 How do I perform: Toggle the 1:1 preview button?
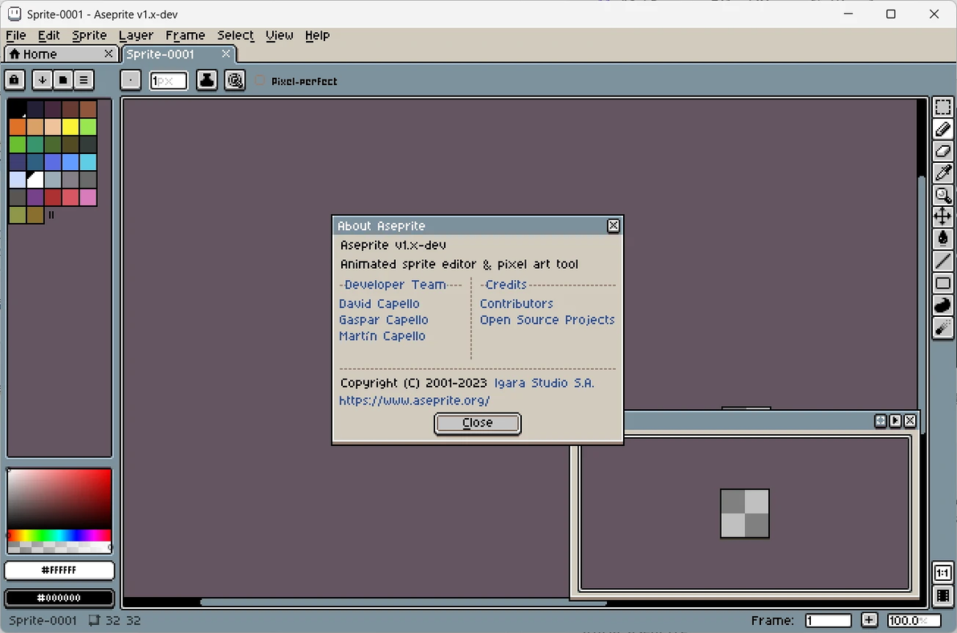point(943,574)
